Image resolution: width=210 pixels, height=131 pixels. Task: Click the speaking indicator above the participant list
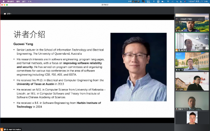point(187,19)
